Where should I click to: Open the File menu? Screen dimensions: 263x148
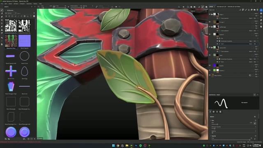point(2,4)
